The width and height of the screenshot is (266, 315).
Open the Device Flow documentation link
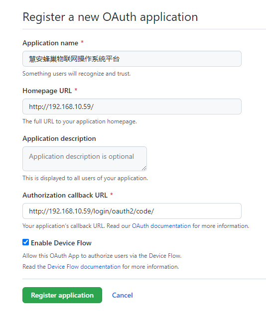coord(84,267)
